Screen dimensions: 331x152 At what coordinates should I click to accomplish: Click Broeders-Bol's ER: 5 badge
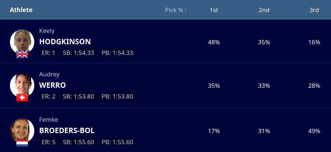pyautogui.click(x=49, y=142)
